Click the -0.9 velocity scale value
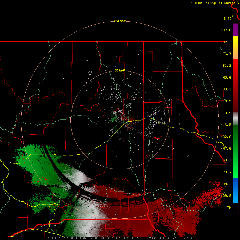240x240 pixels. coord(227,113)
